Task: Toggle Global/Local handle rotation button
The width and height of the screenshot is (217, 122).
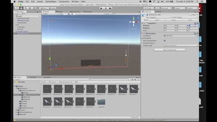Action: [52, 8]
